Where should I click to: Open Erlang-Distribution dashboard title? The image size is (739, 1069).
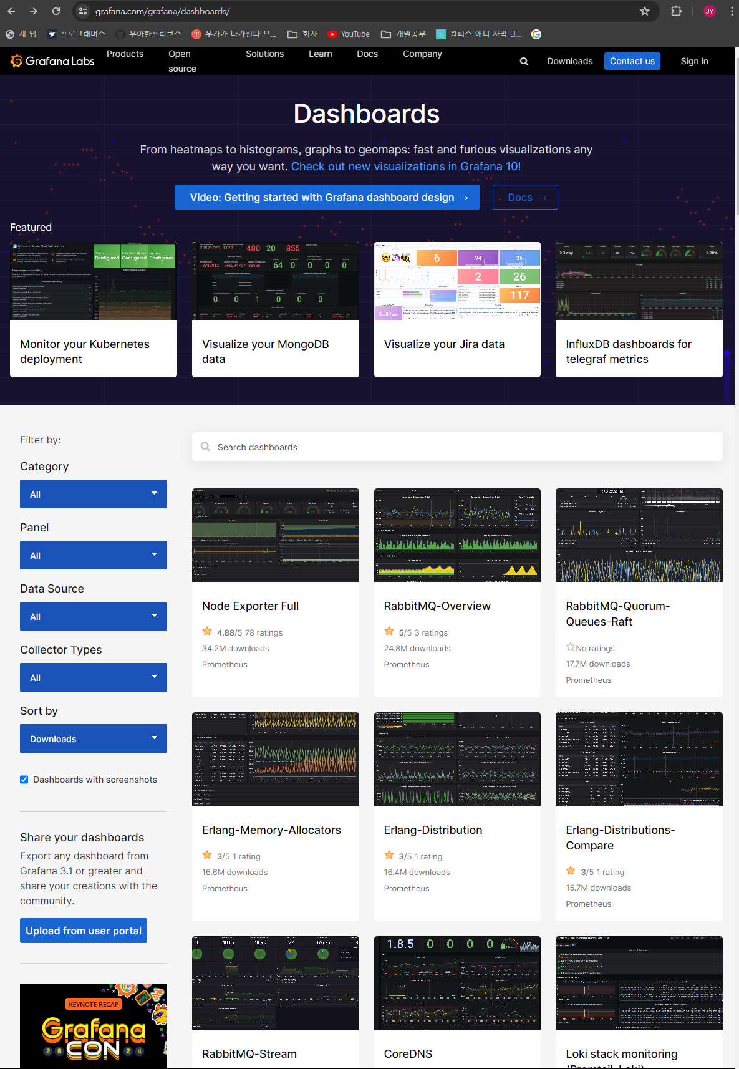[x=433, y=830]
